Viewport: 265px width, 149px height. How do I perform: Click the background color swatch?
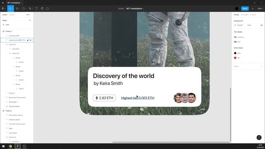click(235, 25)
